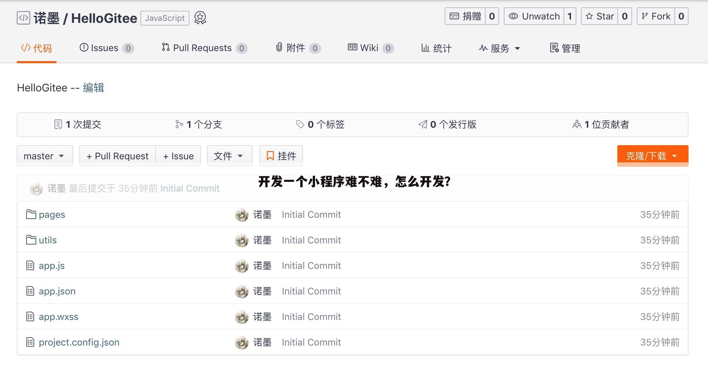The height and width of the screenshot is (365, 708).
Task: Select the 代码 code tab
Action: [x=36, y=48]
